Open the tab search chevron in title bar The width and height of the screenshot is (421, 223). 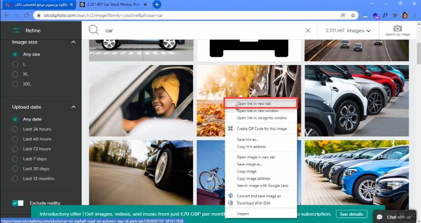point(372,4)
